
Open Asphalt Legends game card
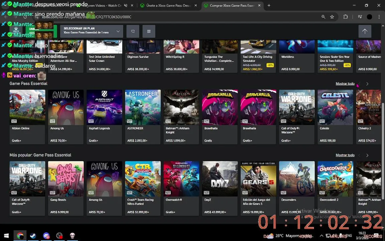104,117
